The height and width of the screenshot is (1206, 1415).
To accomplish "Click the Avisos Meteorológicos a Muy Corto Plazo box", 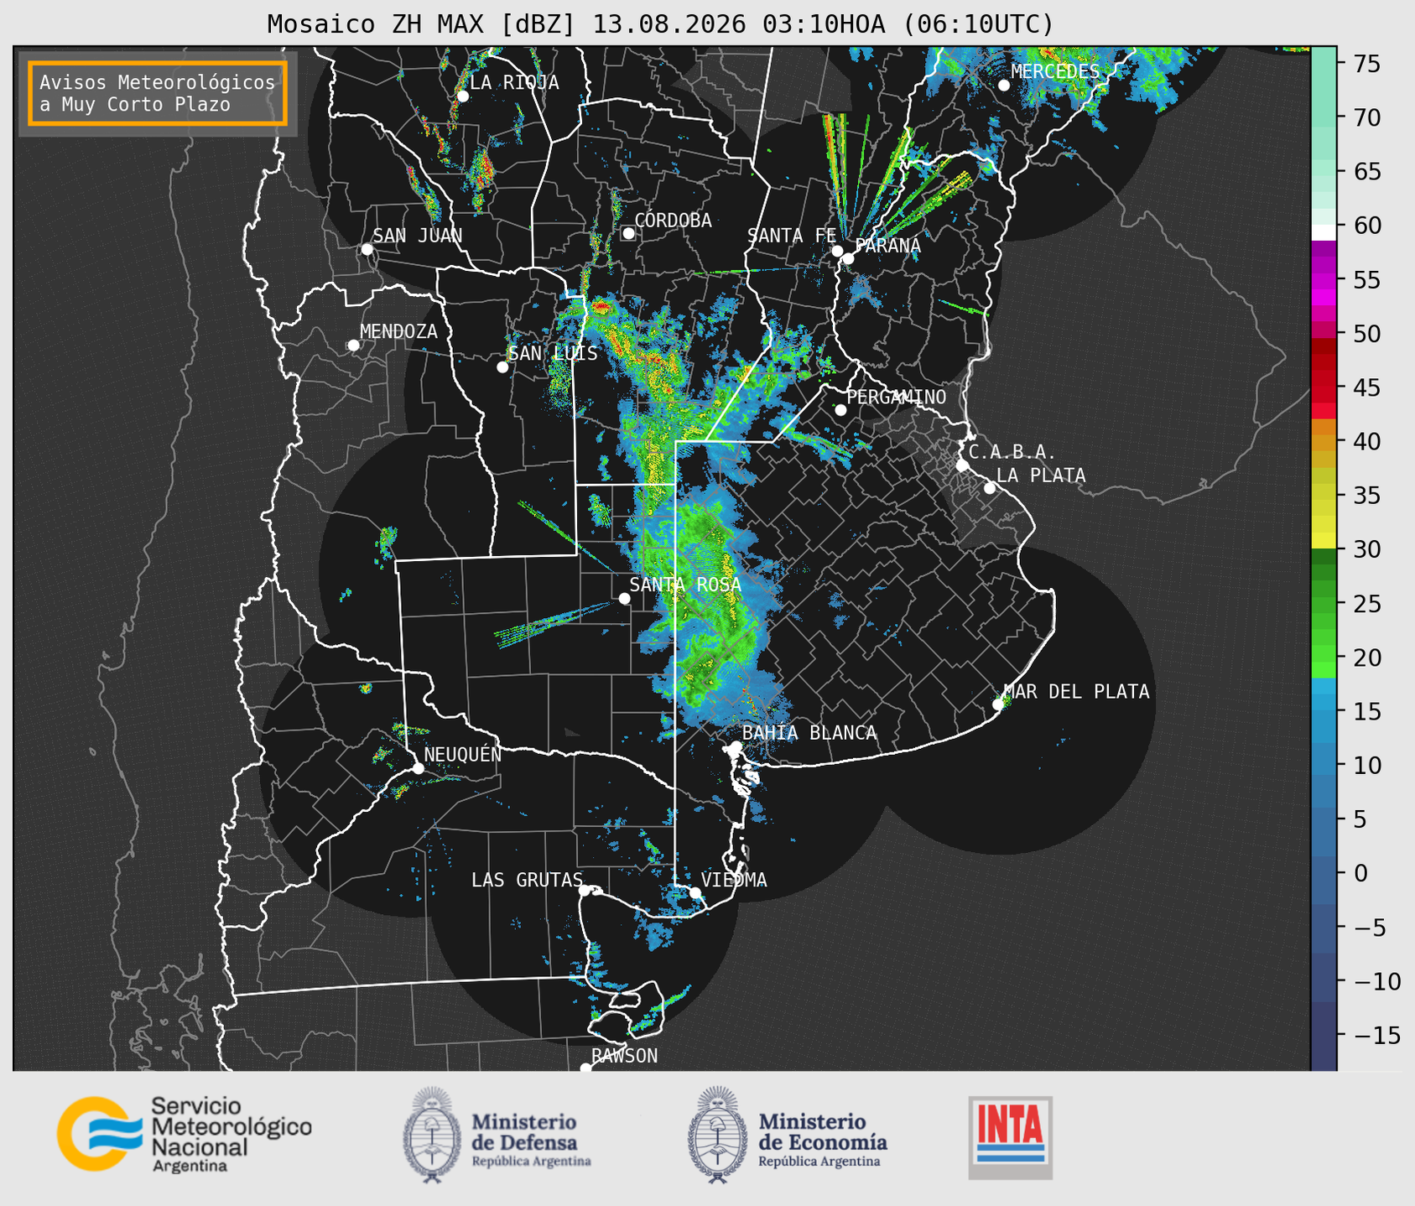I will [158, 93].
